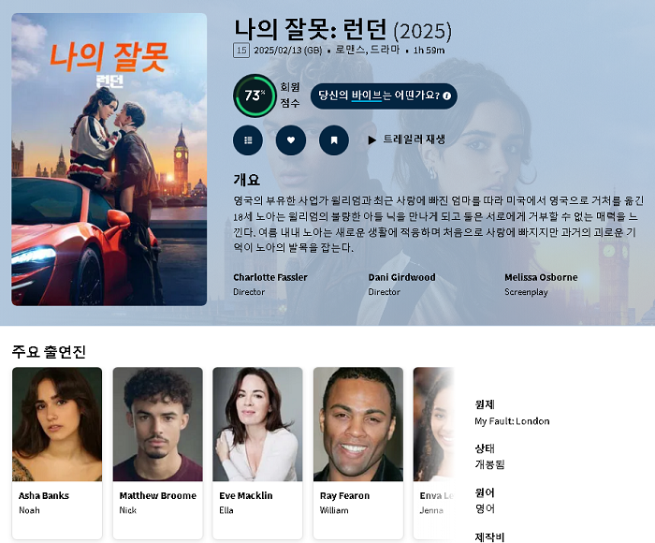Click the add-to-list icon button
This screenshot has height=543, width=655.
(248, 140)
